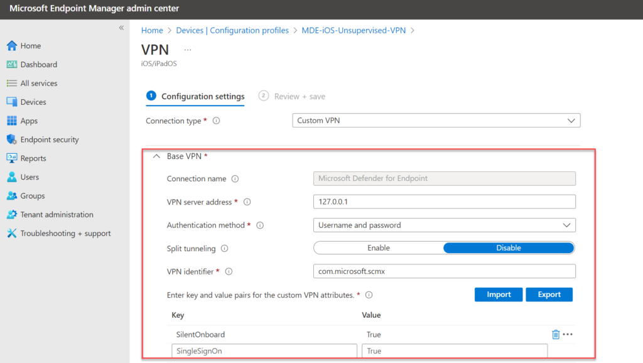Click info icon for custom VPN attributes
643x363 pixels.
(369, 295)
